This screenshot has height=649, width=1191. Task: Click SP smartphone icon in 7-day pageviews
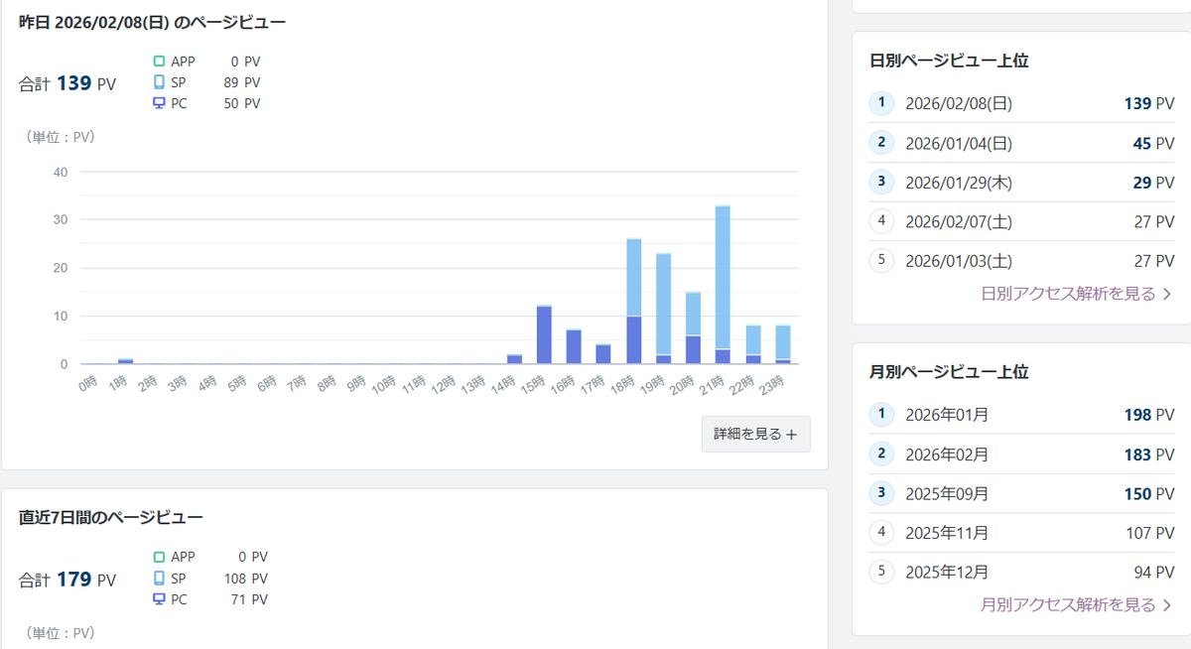[x=159, y=578]
